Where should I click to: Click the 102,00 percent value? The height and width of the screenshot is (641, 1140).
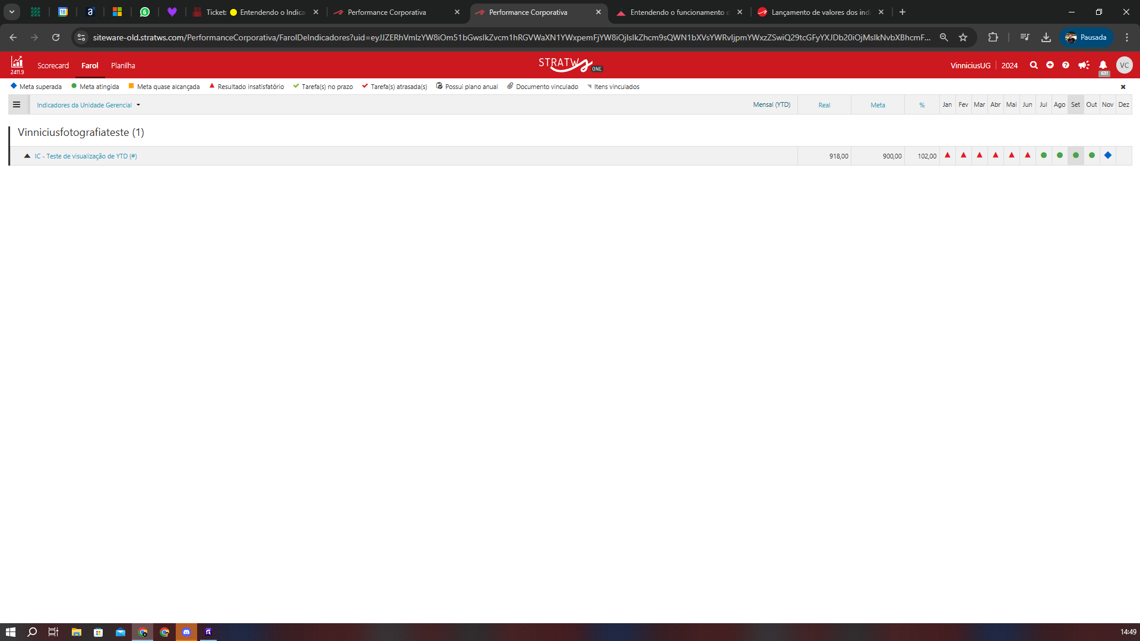pyautogui.click(x=927, y=156)
